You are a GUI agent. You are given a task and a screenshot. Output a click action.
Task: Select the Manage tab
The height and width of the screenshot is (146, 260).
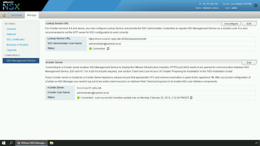(x=31, y=15)
